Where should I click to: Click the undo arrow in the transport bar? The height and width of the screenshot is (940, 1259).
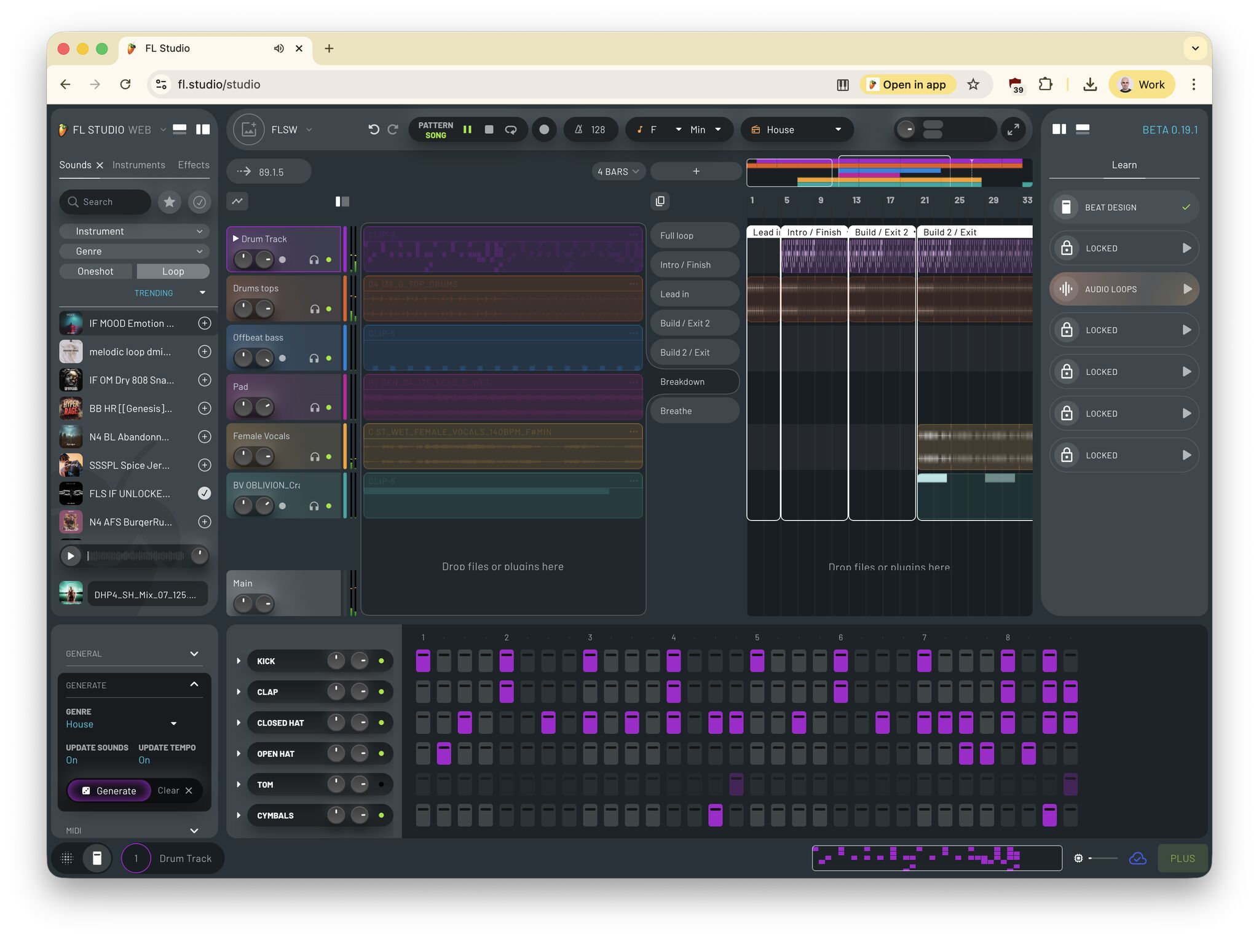(x=374, y=129)
